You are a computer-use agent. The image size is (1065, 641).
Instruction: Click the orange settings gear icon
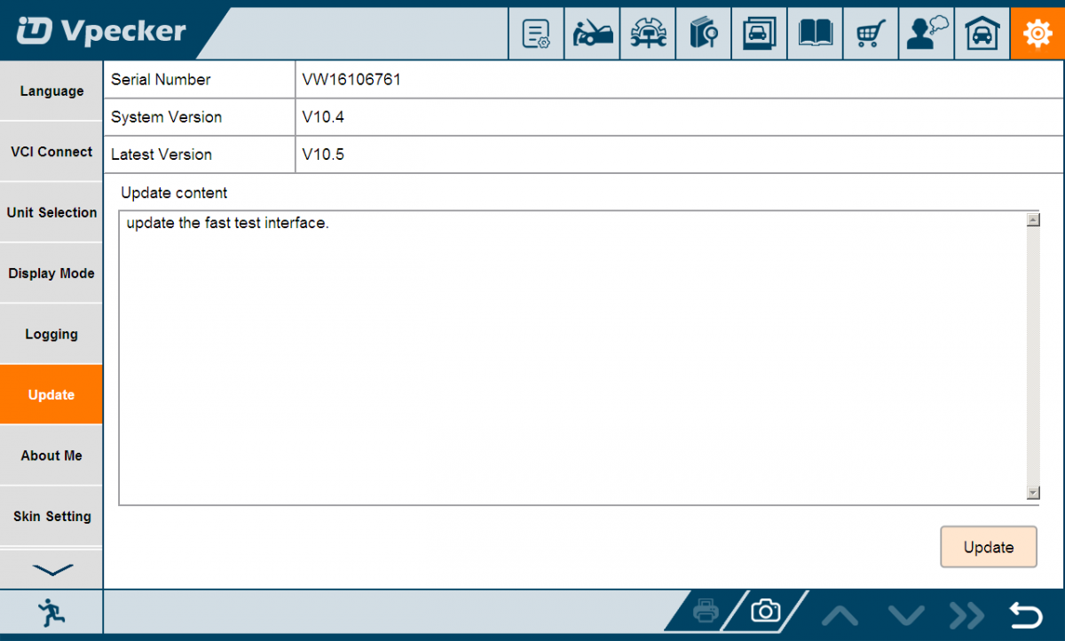click(1037, 34)
